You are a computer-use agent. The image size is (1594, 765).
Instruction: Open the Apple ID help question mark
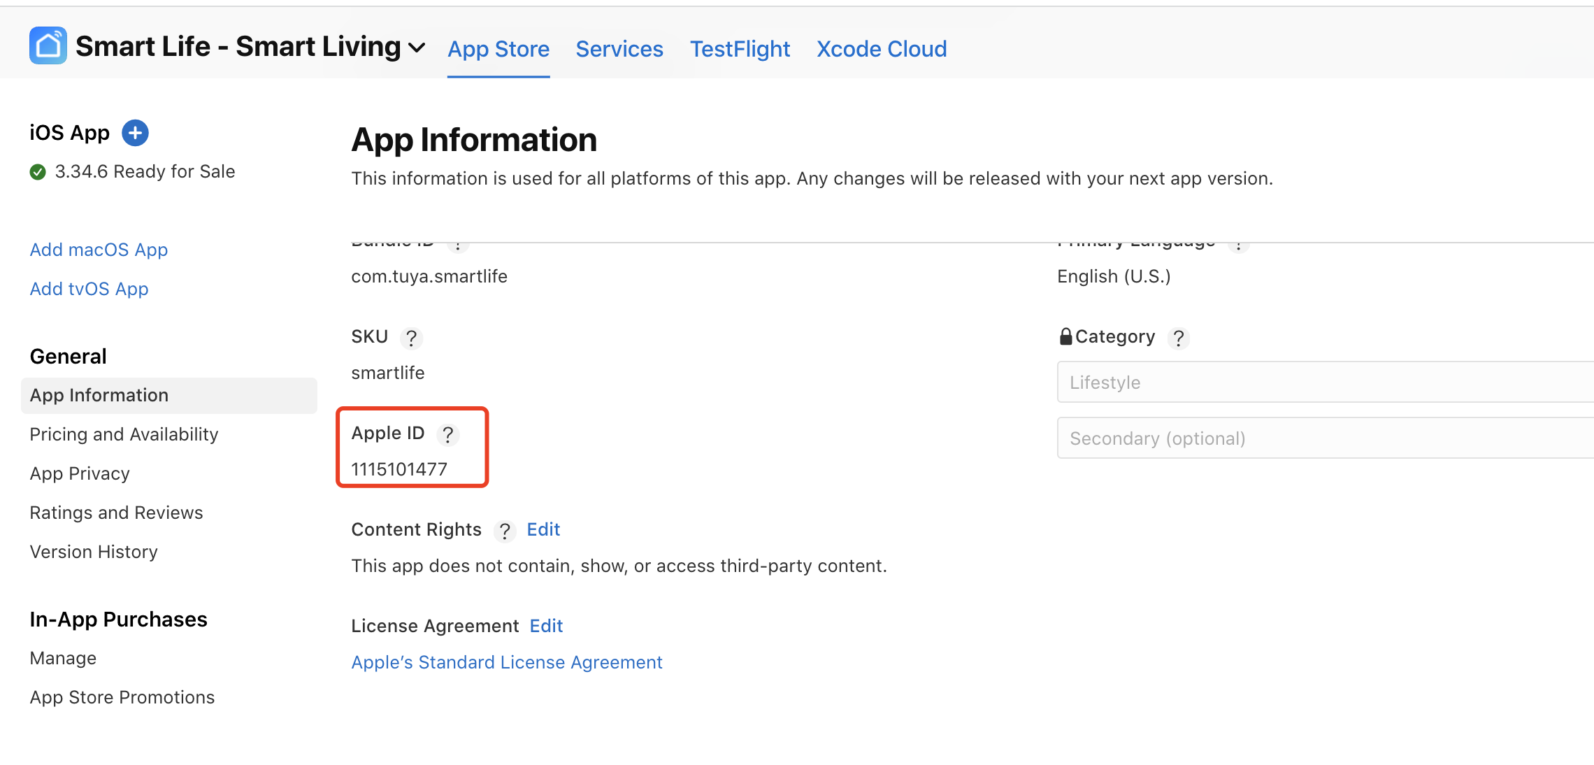tap(448, 435)
